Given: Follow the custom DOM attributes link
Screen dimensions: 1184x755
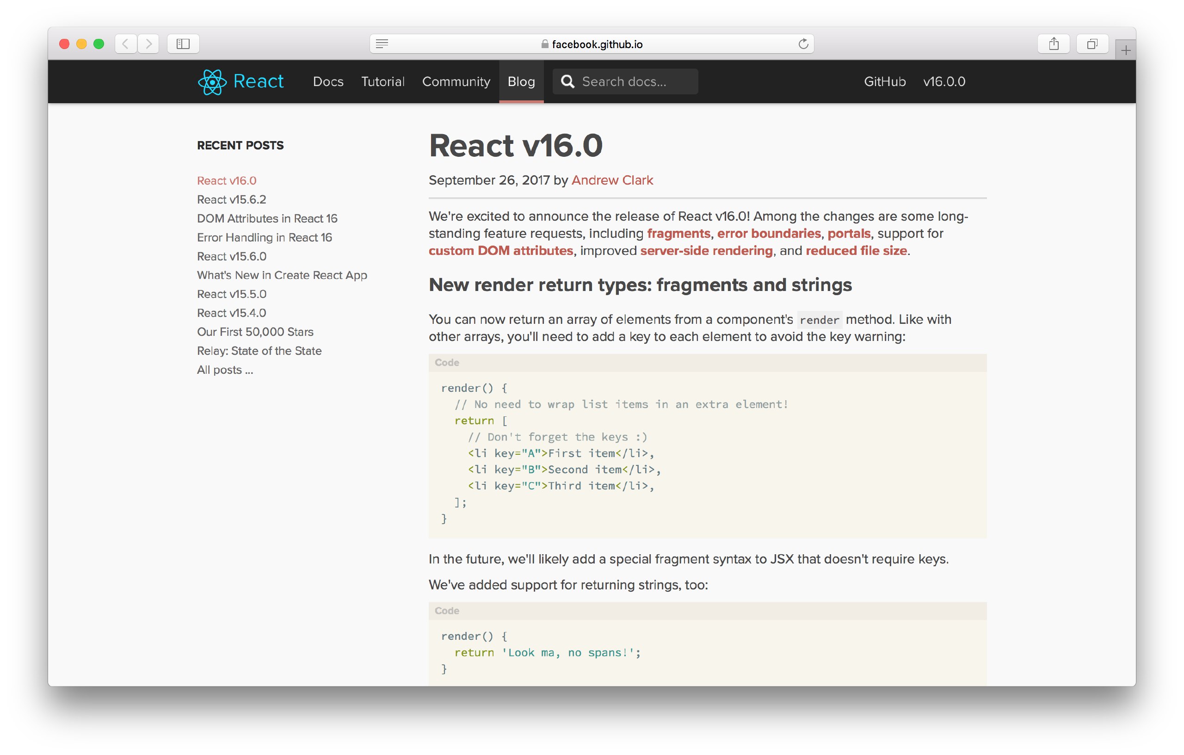Looking at the screenshot, I should tap(500, 251).
